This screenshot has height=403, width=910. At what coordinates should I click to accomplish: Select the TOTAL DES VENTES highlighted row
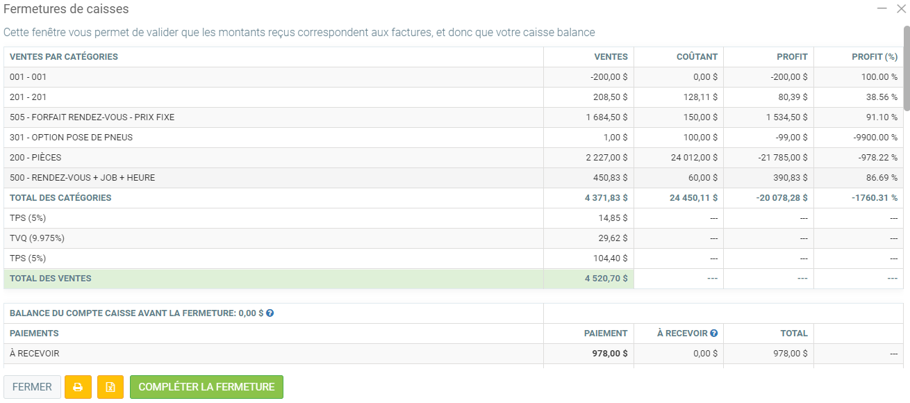[50, 279]
